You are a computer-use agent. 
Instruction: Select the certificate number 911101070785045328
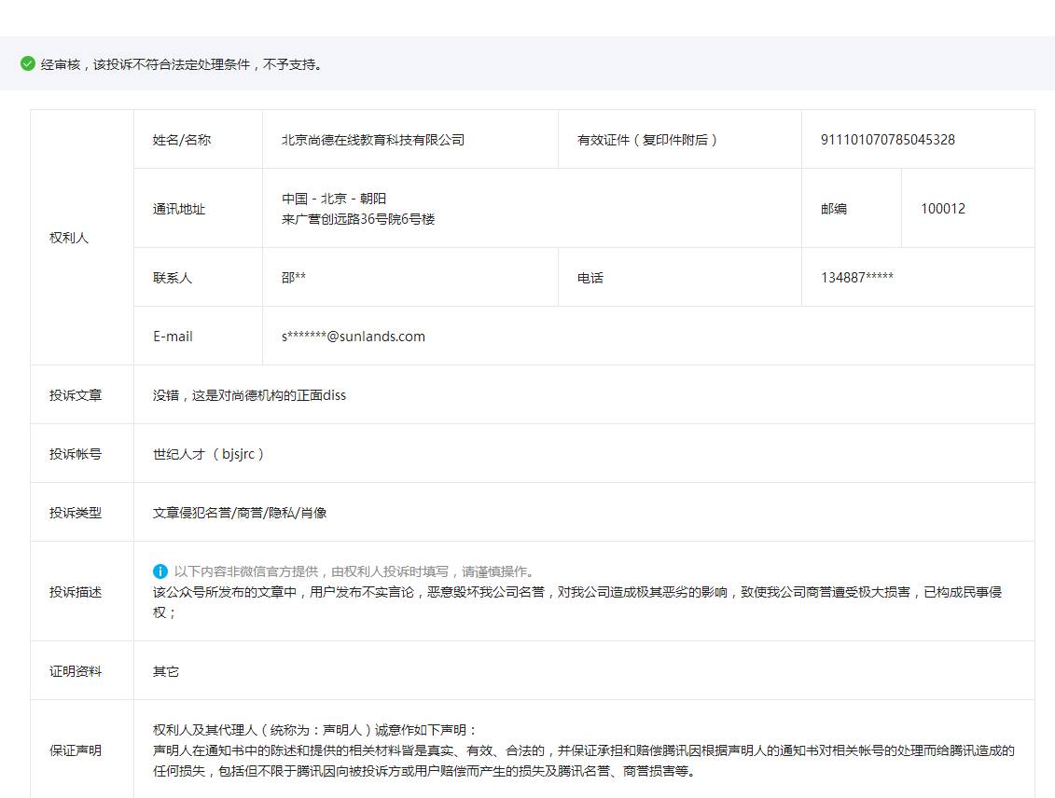pos(887,140)
